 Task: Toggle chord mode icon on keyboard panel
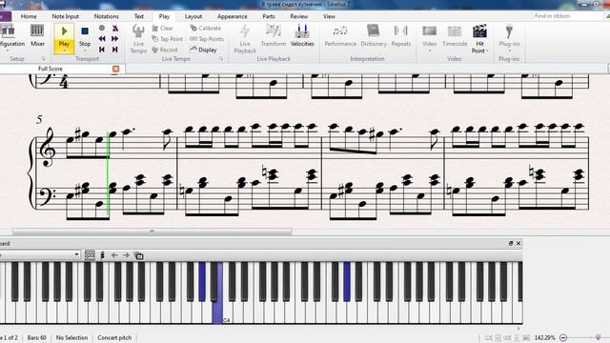pos(102,255)
